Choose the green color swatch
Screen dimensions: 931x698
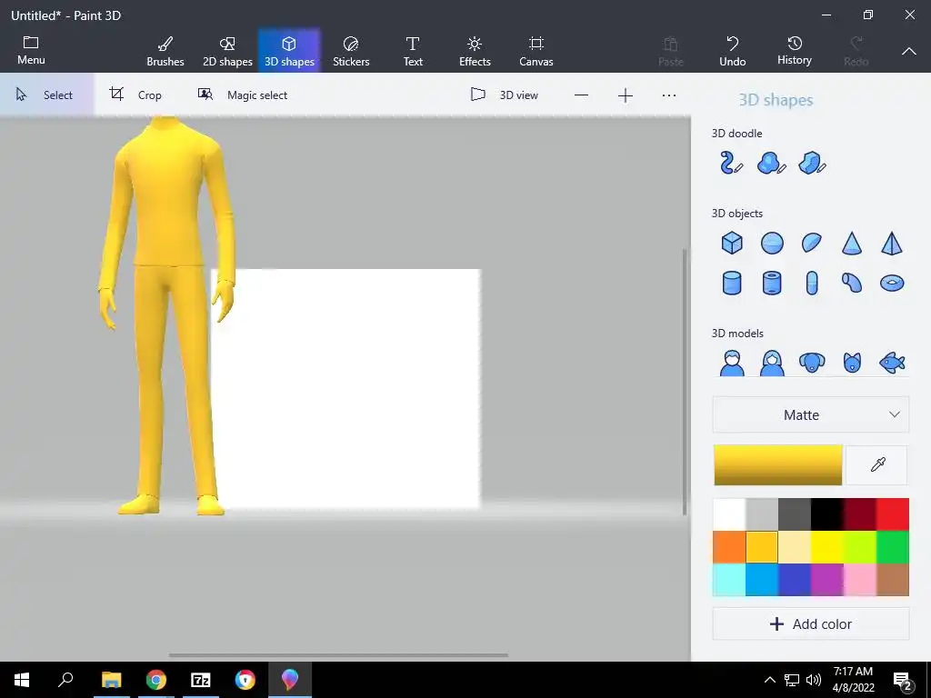pyautogui.click(x=893, y=546)
